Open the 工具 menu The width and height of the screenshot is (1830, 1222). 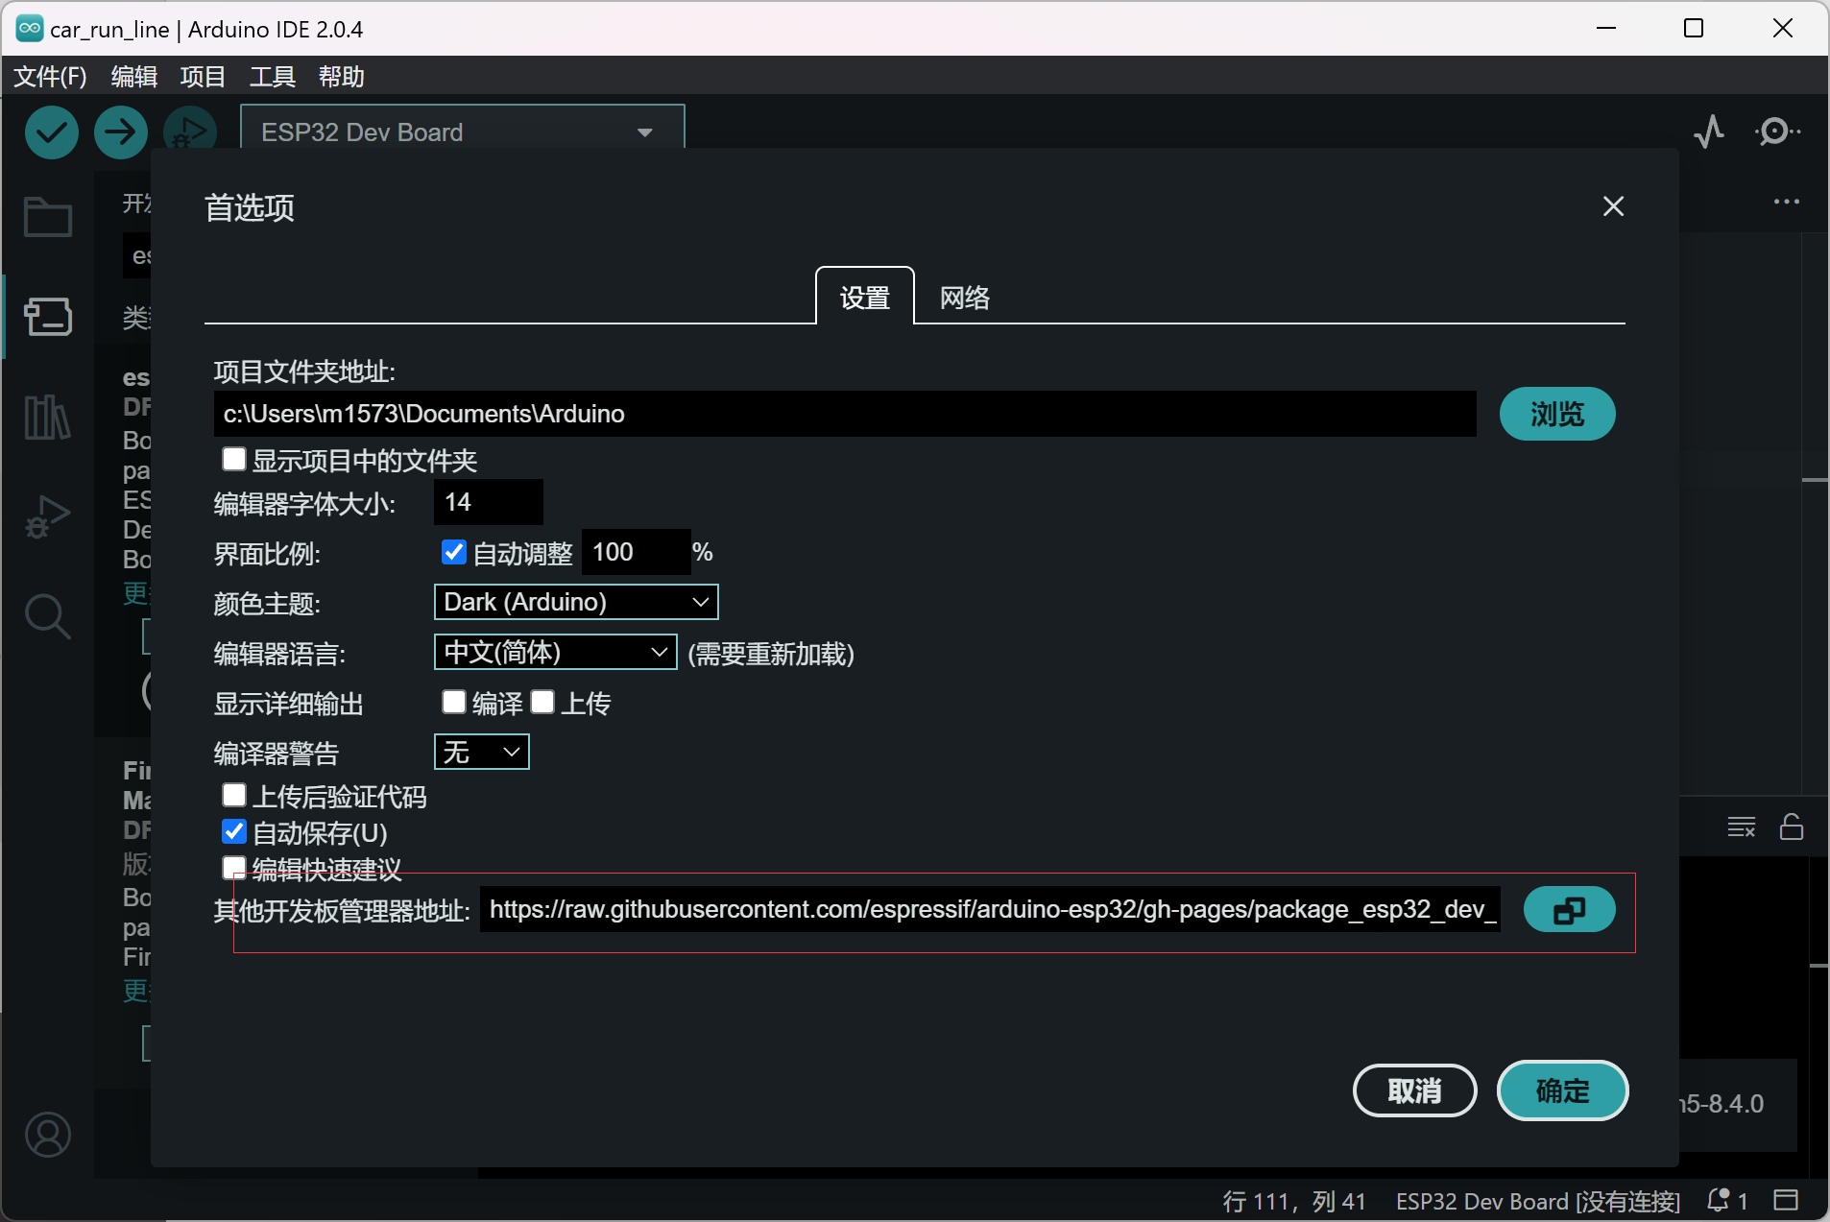tap(272, 77)
